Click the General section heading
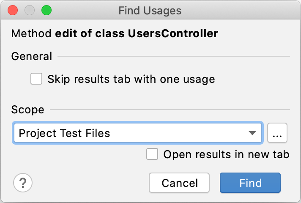Image resolution: width=301 pixels, height=203 pixels. pos(32,56)
